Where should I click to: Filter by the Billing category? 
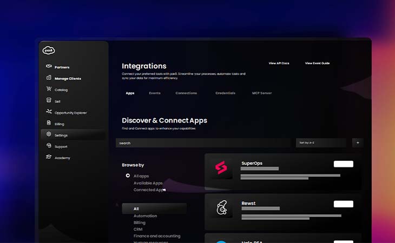click(139, 222)
